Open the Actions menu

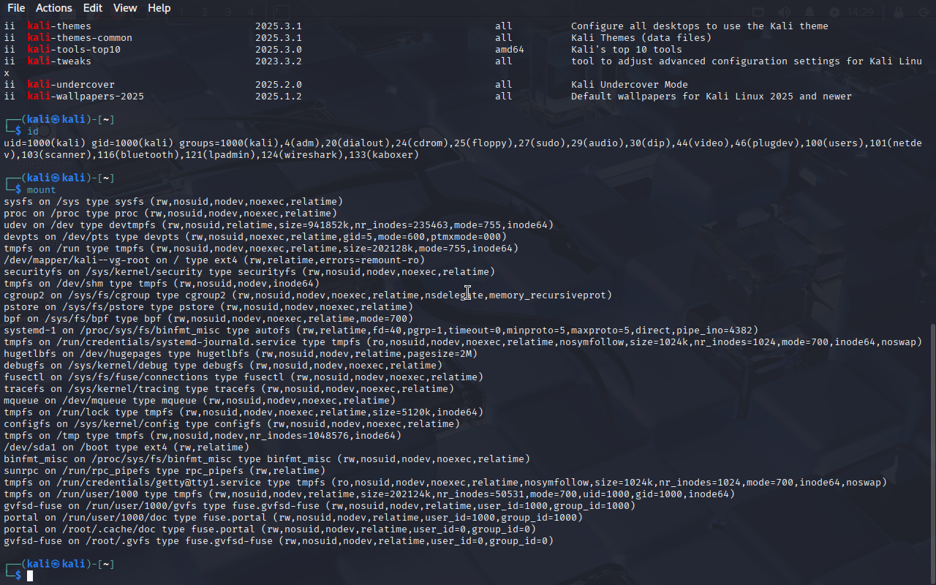[x=54, y=8]
